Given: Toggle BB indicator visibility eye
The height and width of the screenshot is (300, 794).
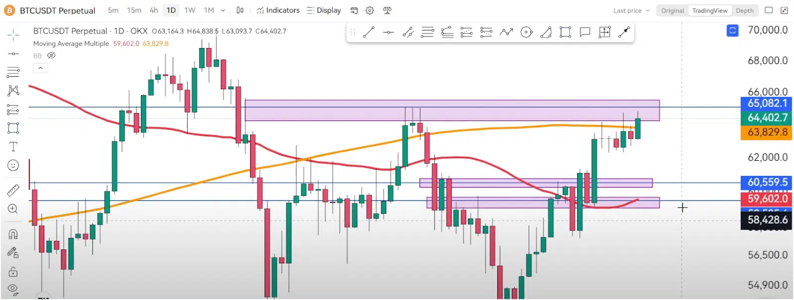Looking at the screenshot, I should tap(51, 56).
